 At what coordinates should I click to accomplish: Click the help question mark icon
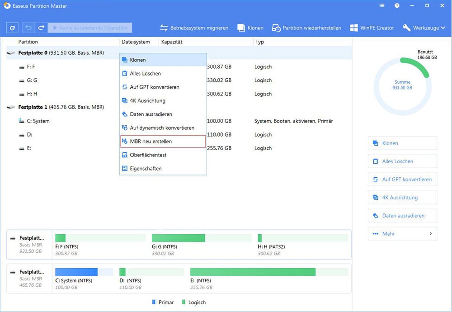396,5
